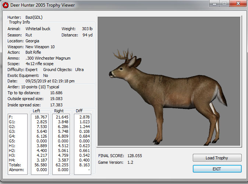Click the Game Version 1.2 text
This screenshot has width=248, height=184.
(x=130, y=162)
